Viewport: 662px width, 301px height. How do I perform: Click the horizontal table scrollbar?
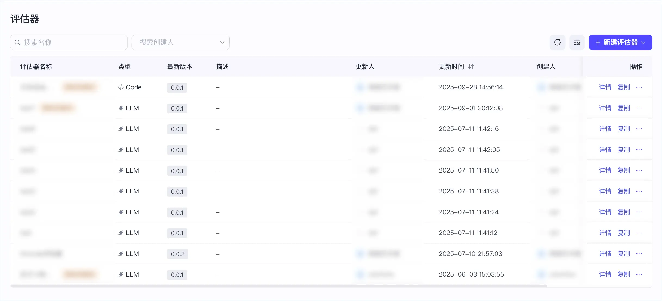(279, 286)
